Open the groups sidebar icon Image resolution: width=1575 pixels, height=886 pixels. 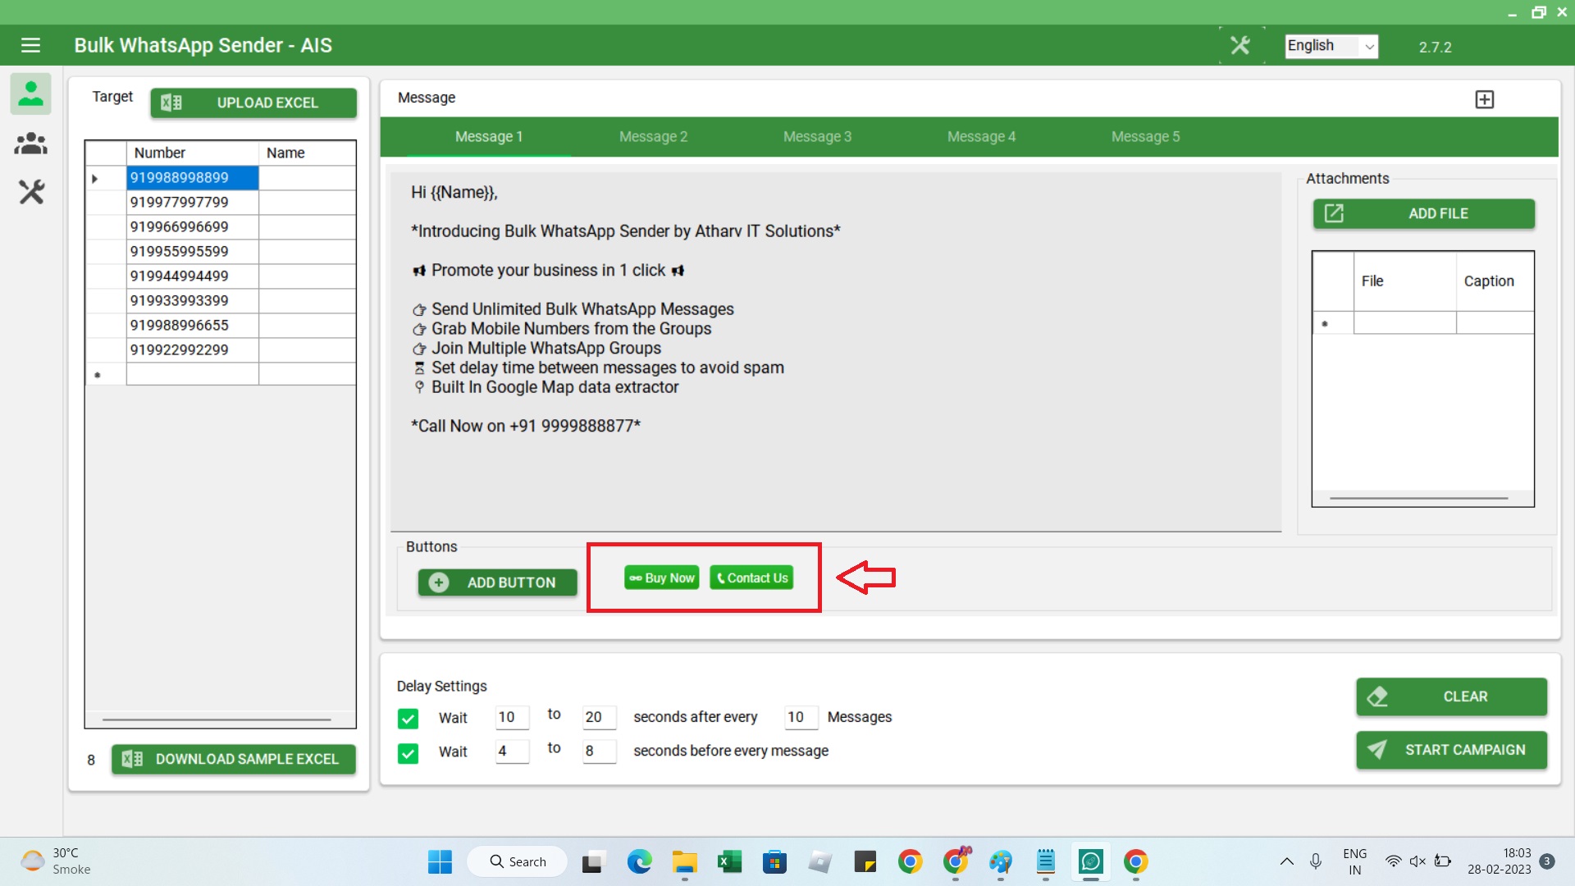31,144
